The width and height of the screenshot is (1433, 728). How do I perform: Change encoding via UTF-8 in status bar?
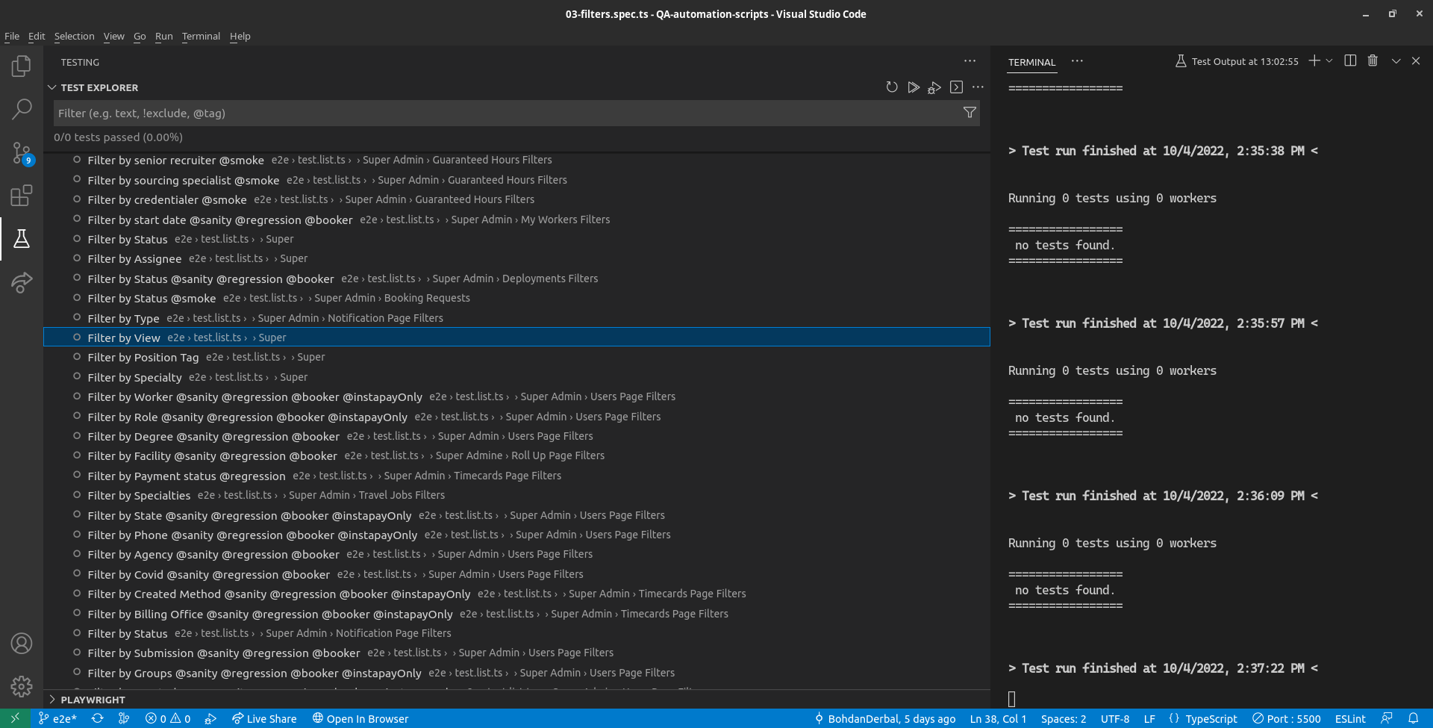1115,718
